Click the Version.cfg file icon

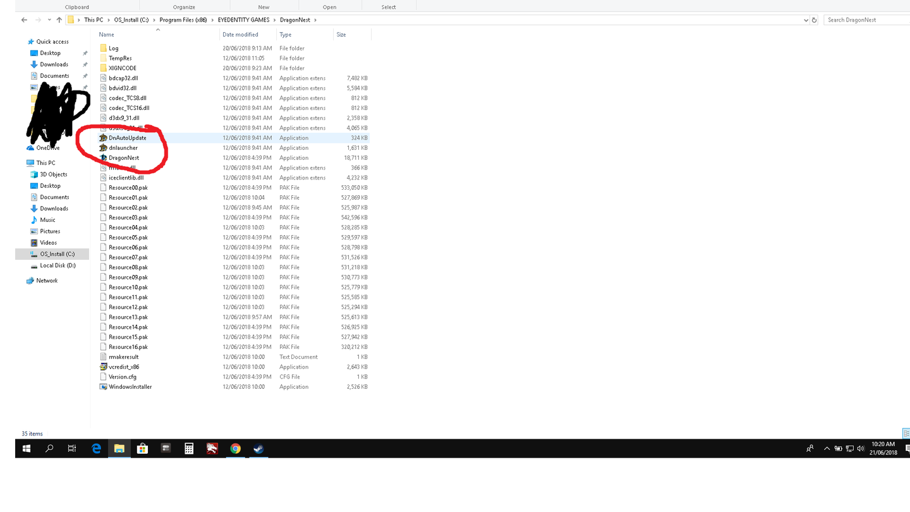[104, 377]
